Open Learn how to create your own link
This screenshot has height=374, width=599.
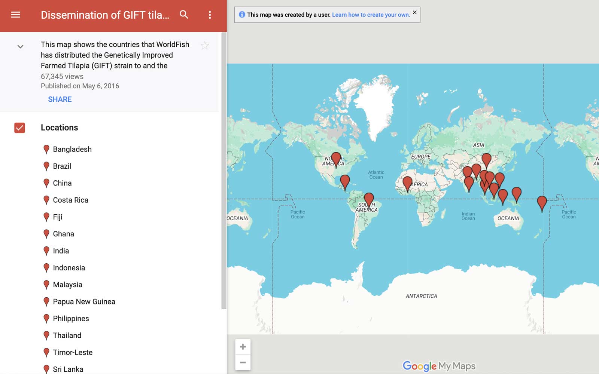click(371, 15)
